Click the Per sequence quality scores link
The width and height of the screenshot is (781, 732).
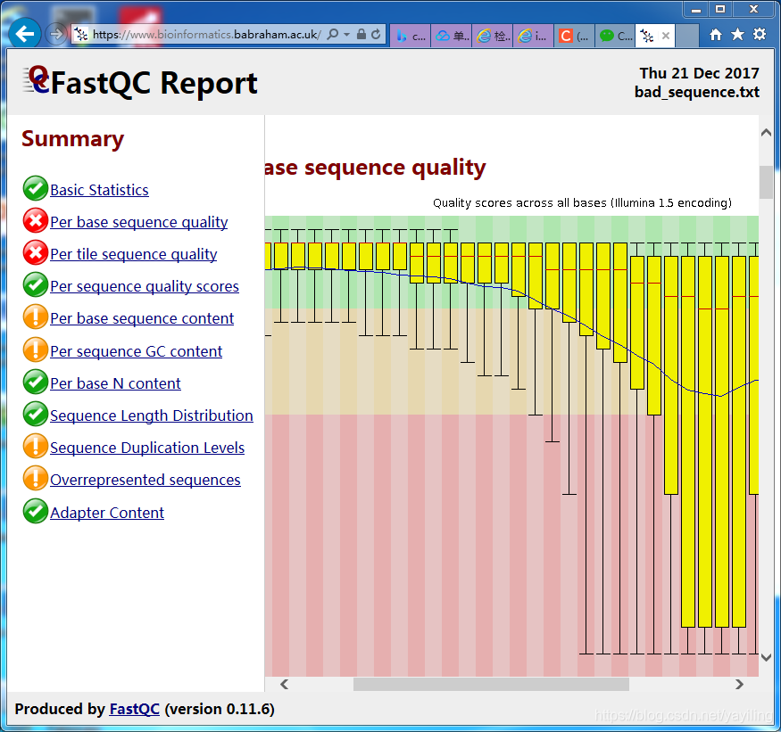(x=145, y=286)
